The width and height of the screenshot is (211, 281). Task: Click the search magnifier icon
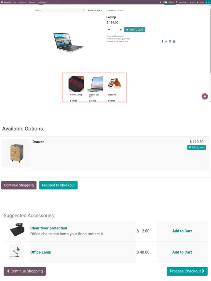[x=83, y=10]
